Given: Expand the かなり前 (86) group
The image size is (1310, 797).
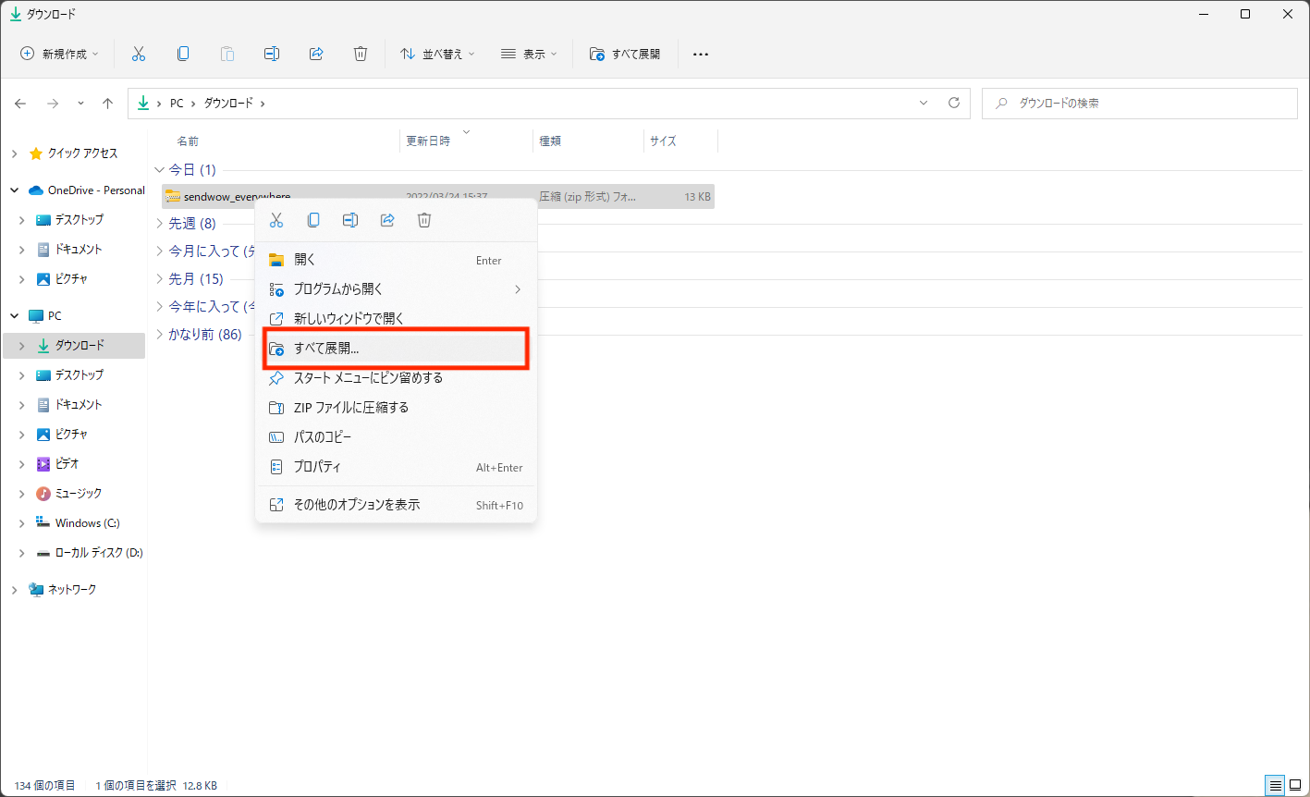Looking at the screenshot, I should click(x=160, y=335).
